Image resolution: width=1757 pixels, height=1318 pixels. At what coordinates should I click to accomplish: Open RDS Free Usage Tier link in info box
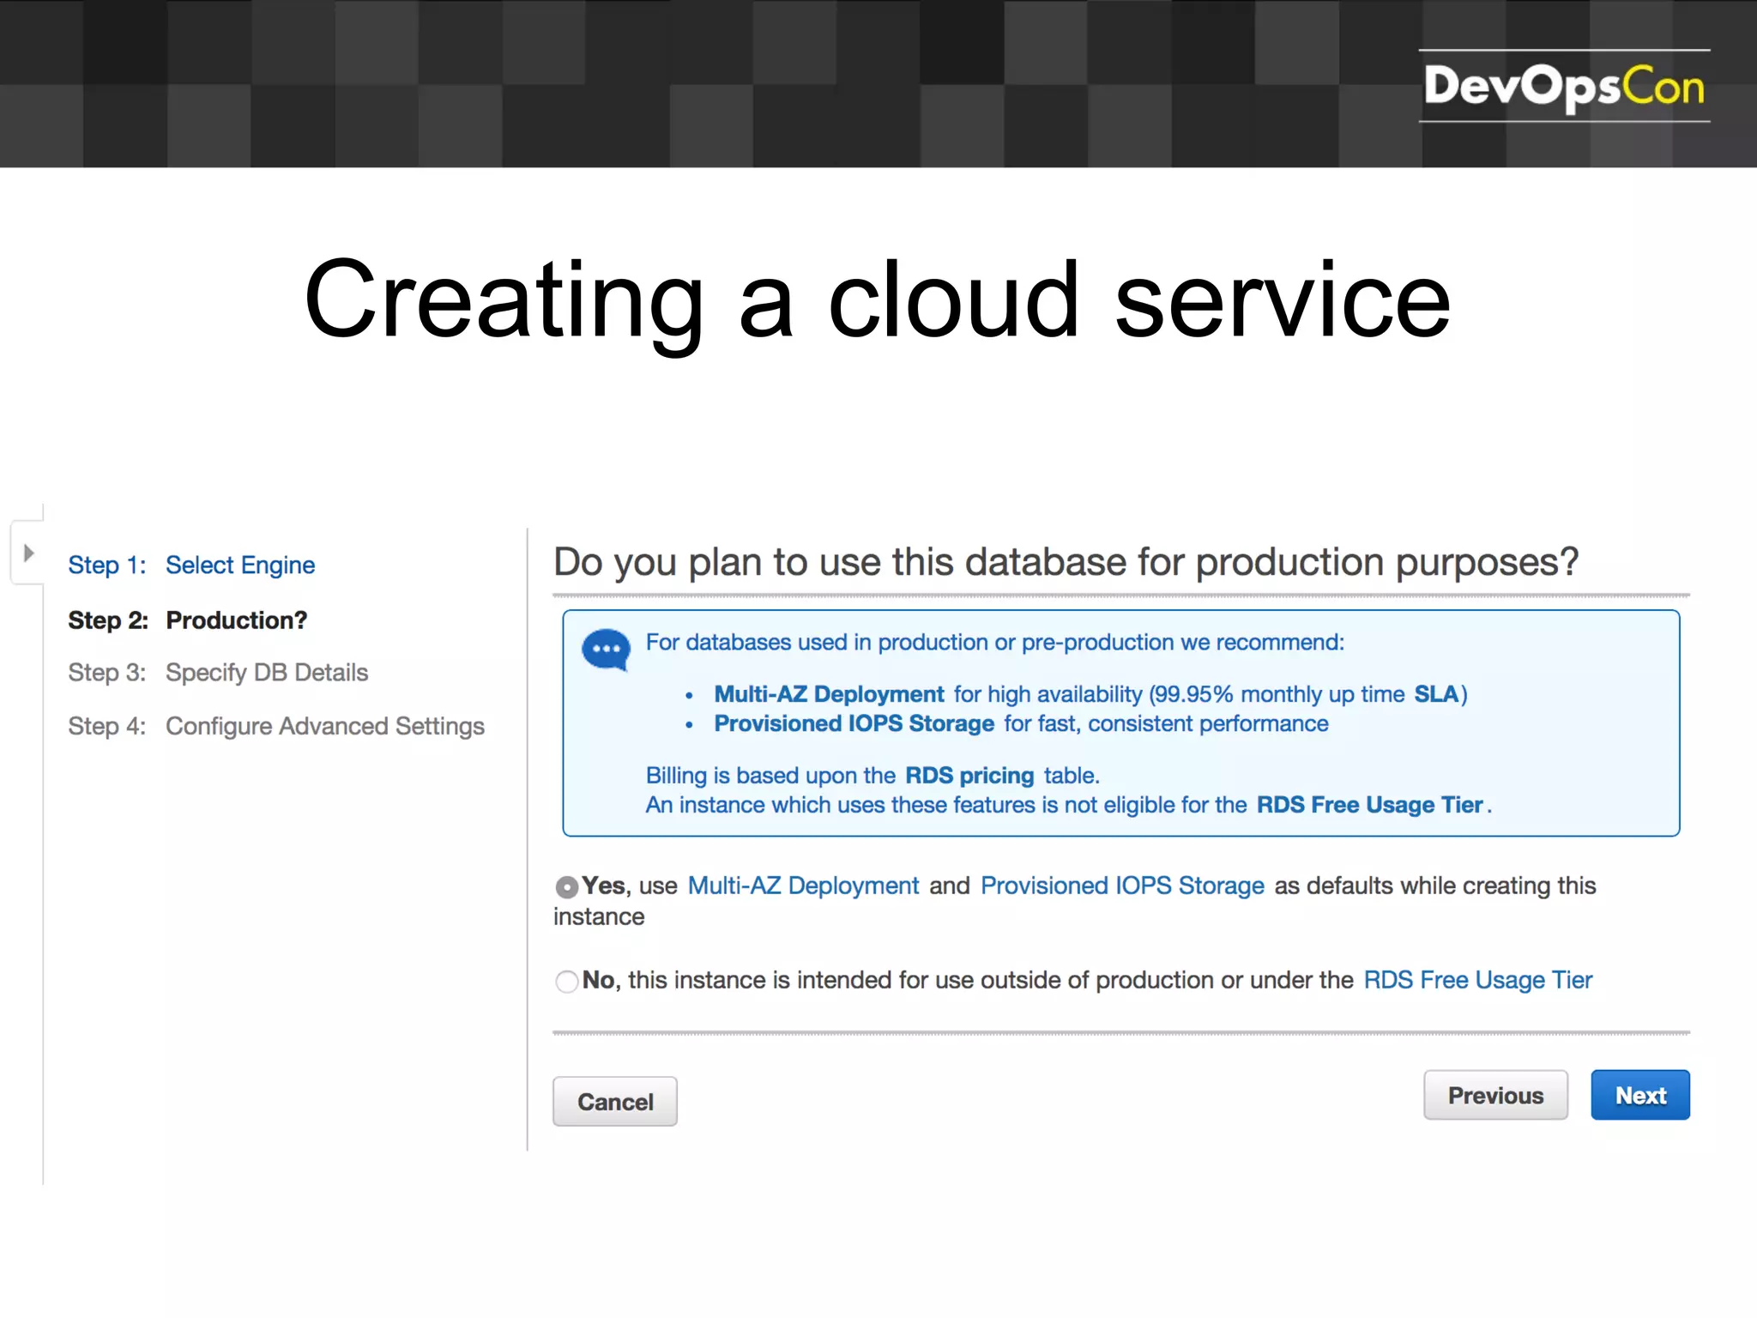click(x=1369, y=805)
